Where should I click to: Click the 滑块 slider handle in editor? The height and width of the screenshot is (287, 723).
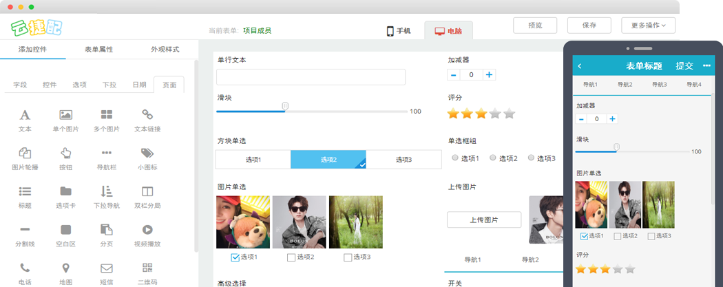pos(285,107)
